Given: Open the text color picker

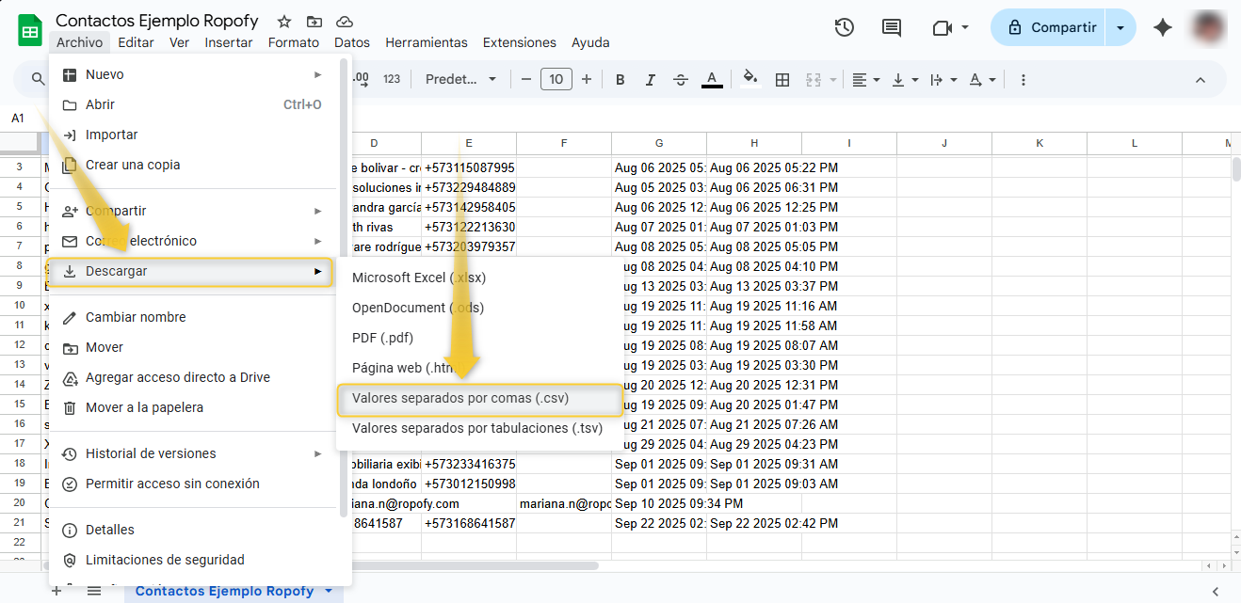Looking at the screenshot, I should click(x=712, y=80).
